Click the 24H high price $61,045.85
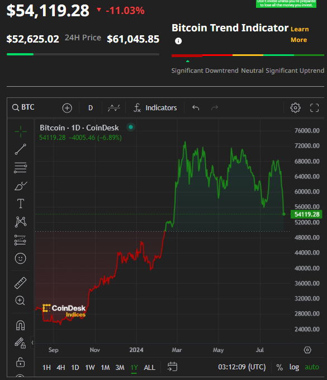 click(133, 39)
